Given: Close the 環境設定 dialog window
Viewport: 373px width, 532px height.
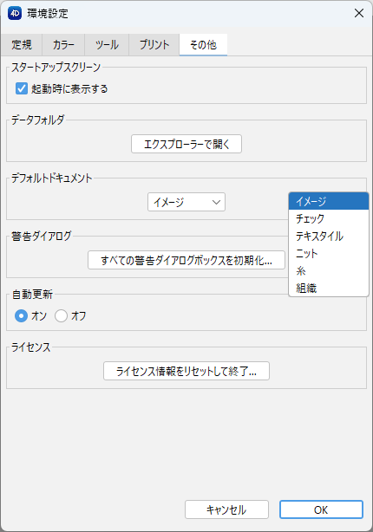Looking at the screenshot, I should (x=359, y=13).
